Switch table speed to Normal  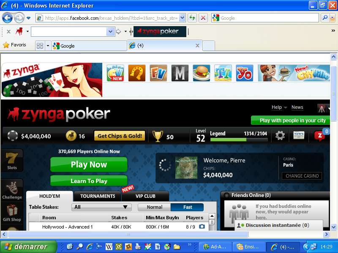[x=154, y=207]
